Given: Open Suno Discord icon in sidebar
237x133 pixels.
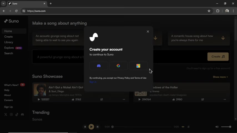Looking at the screenshot, I should click(x=22, y=115).
